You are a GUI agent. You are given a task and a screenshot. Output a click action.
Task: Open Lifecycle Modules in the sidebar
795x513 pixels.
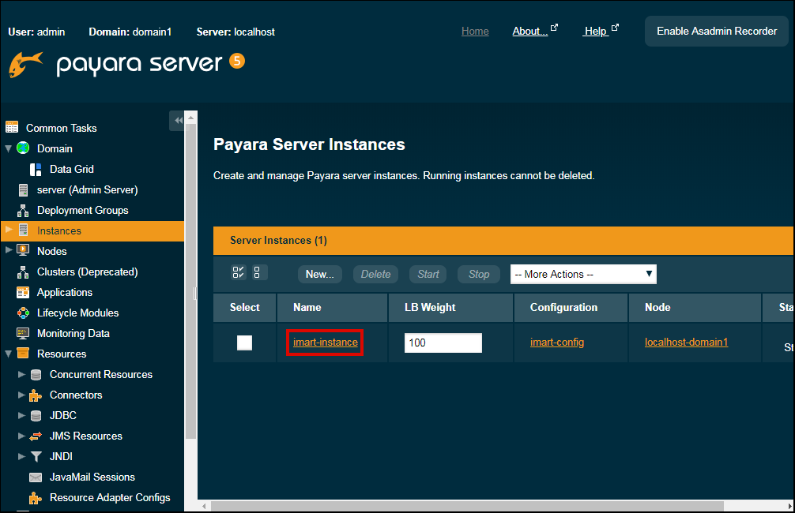(77, 313)
